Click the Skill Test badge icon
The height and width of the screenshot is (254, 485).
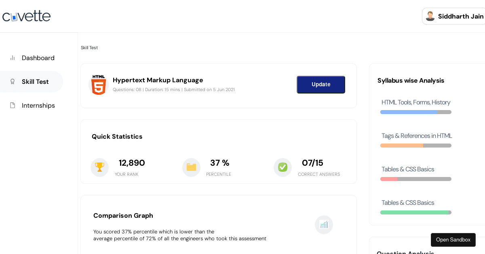click(x=13, y=81)
